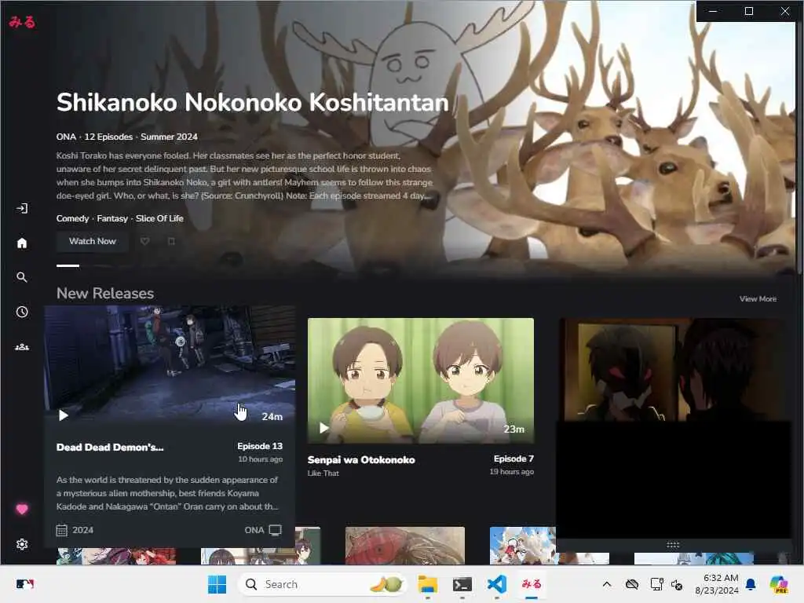Click the Slice Of Life genre tag
The width and height of the screenshot is (804, 603).
(x=159, y=218)
